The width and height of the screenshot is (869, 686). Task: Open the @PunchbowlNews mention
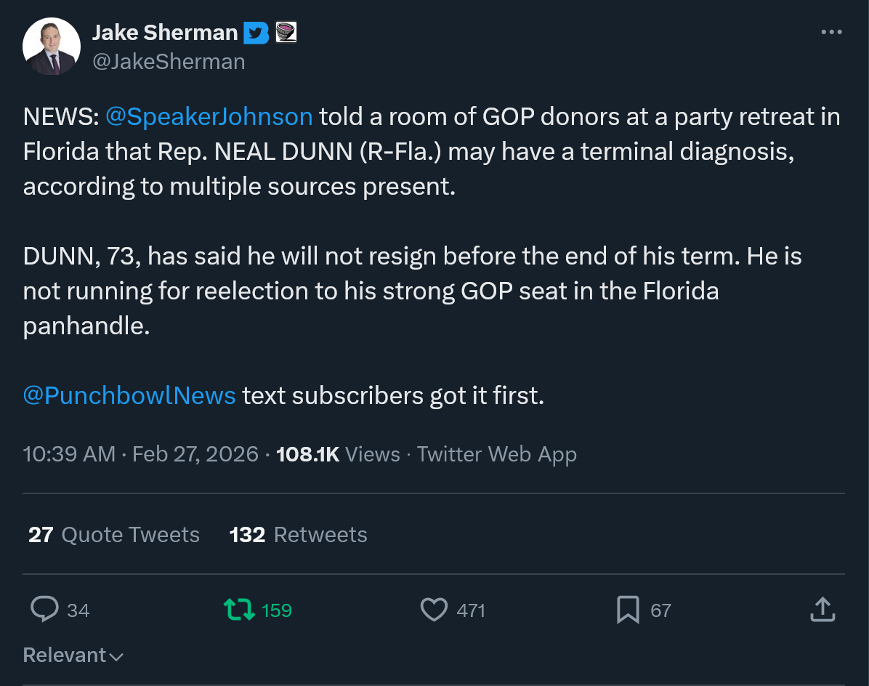click(x=129, y=396)
